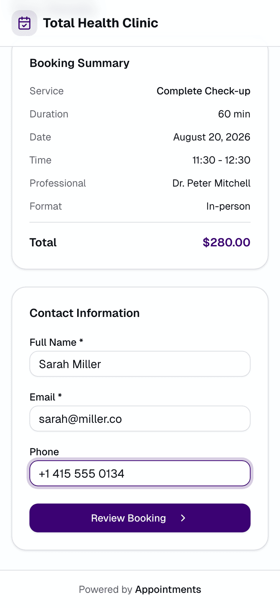This screenshot has width=280, height=608.
Task: Click the Contact Information heading
Action: 84,313
